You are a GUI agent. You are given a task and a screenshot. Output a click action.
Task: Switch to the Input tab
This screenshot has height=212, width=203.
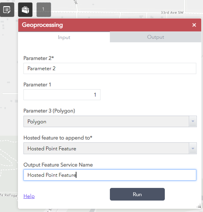64,37
